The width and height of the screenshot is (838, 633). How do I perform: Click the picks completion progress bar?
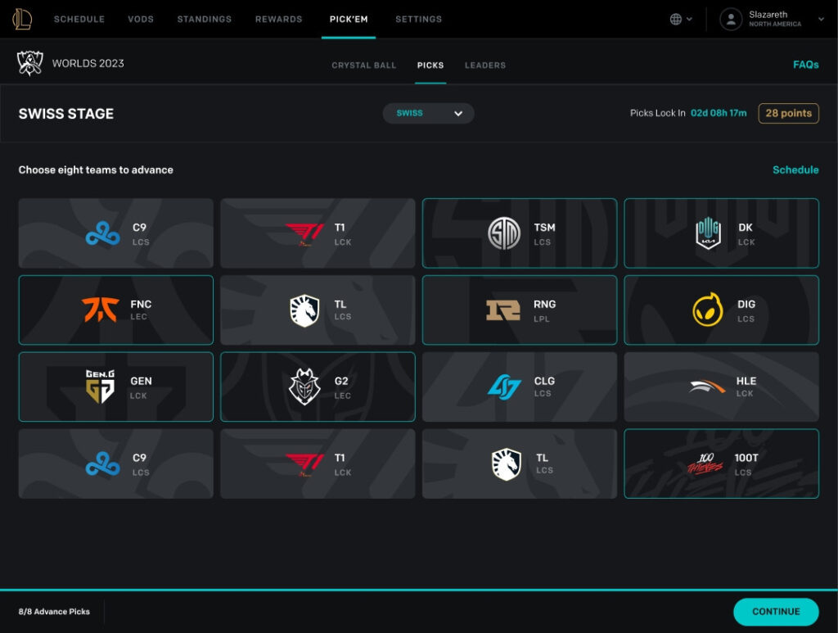[419, 591]
